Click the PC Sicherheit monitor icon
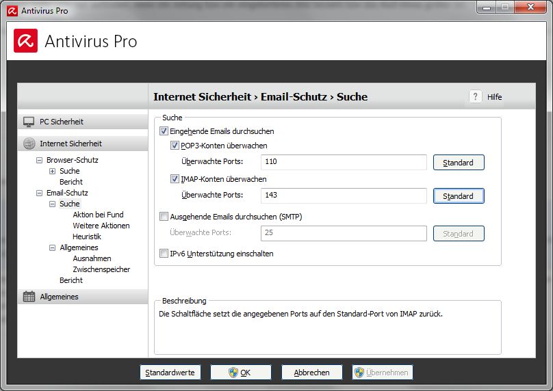 [29, 122]
